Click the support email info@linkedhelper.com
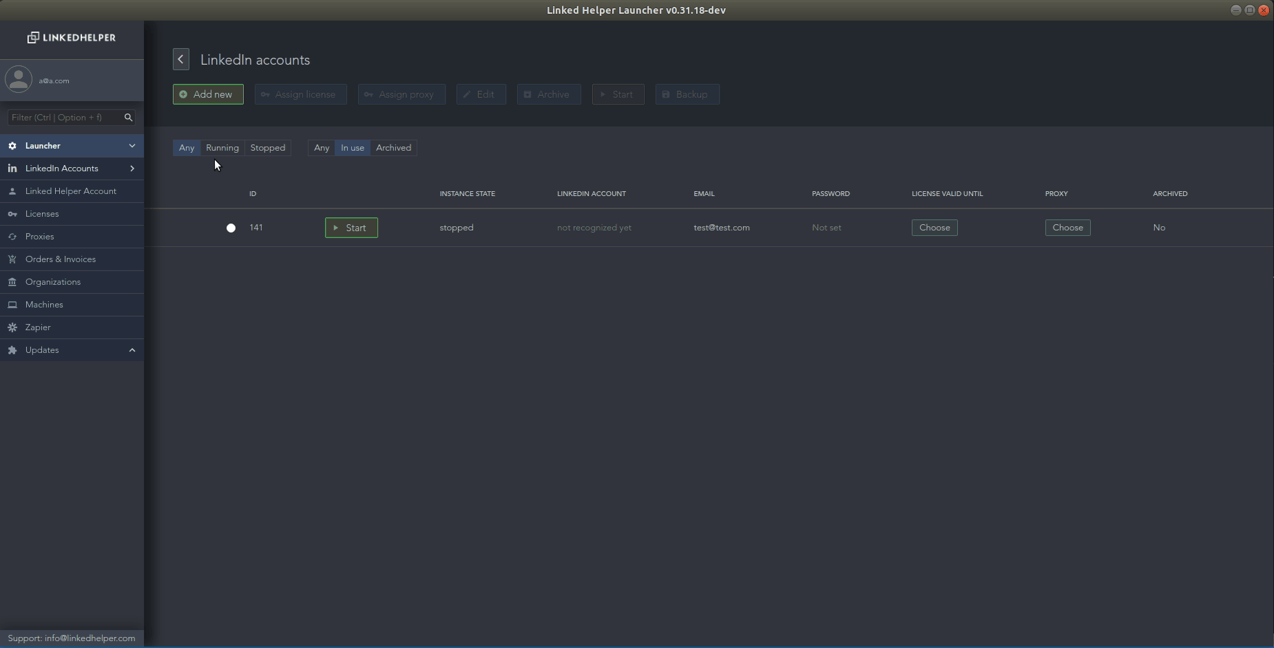This screenshot has width=1274, height=648. coord(90,638)
